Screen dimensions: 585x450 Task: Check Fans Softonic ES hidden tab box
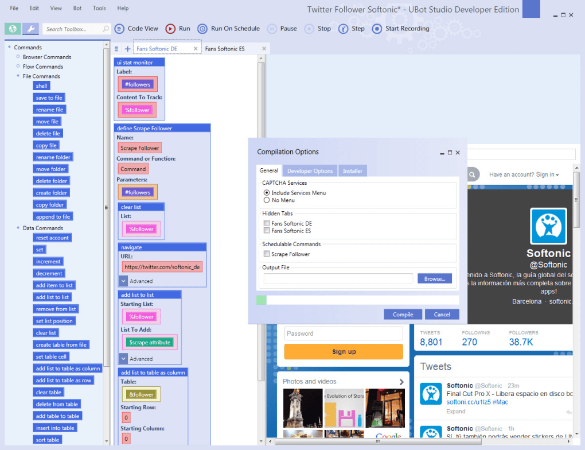pos(267,231)
